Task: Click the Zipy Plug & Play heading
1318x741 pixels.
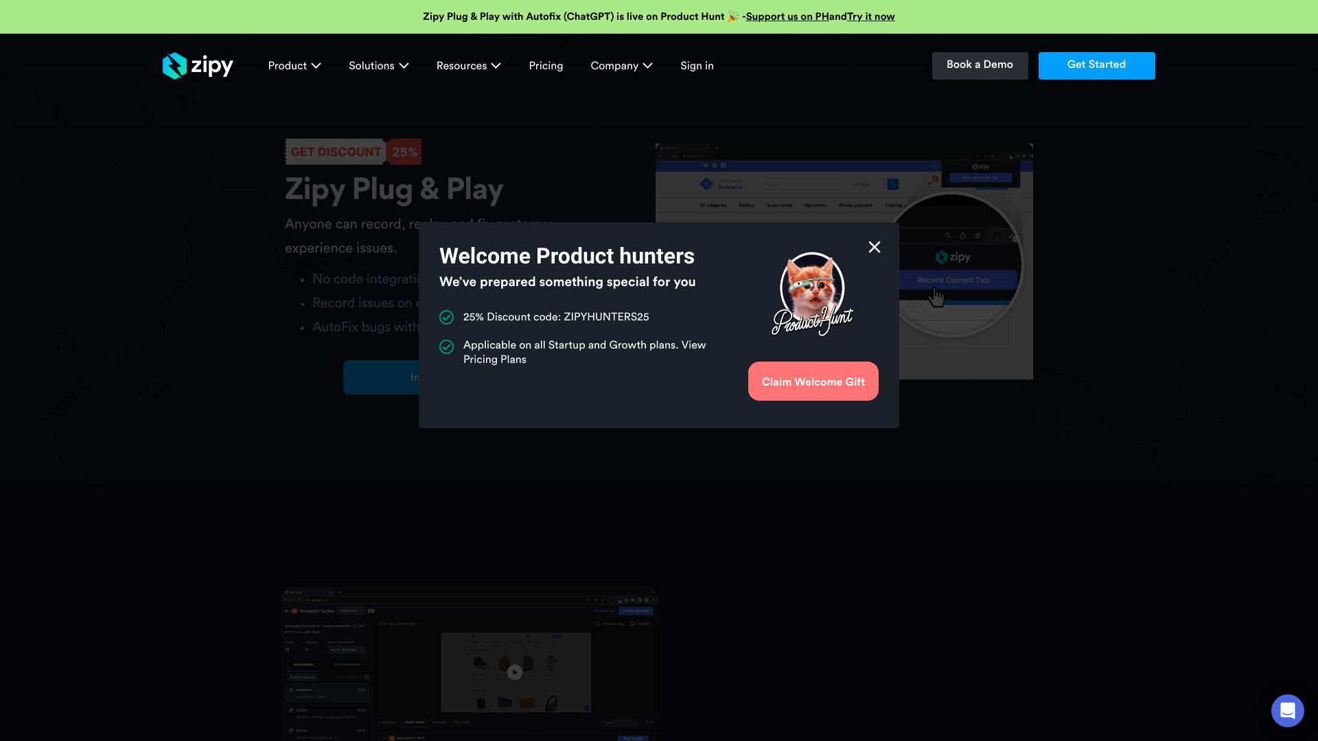Action: click(x=394, y=189)
